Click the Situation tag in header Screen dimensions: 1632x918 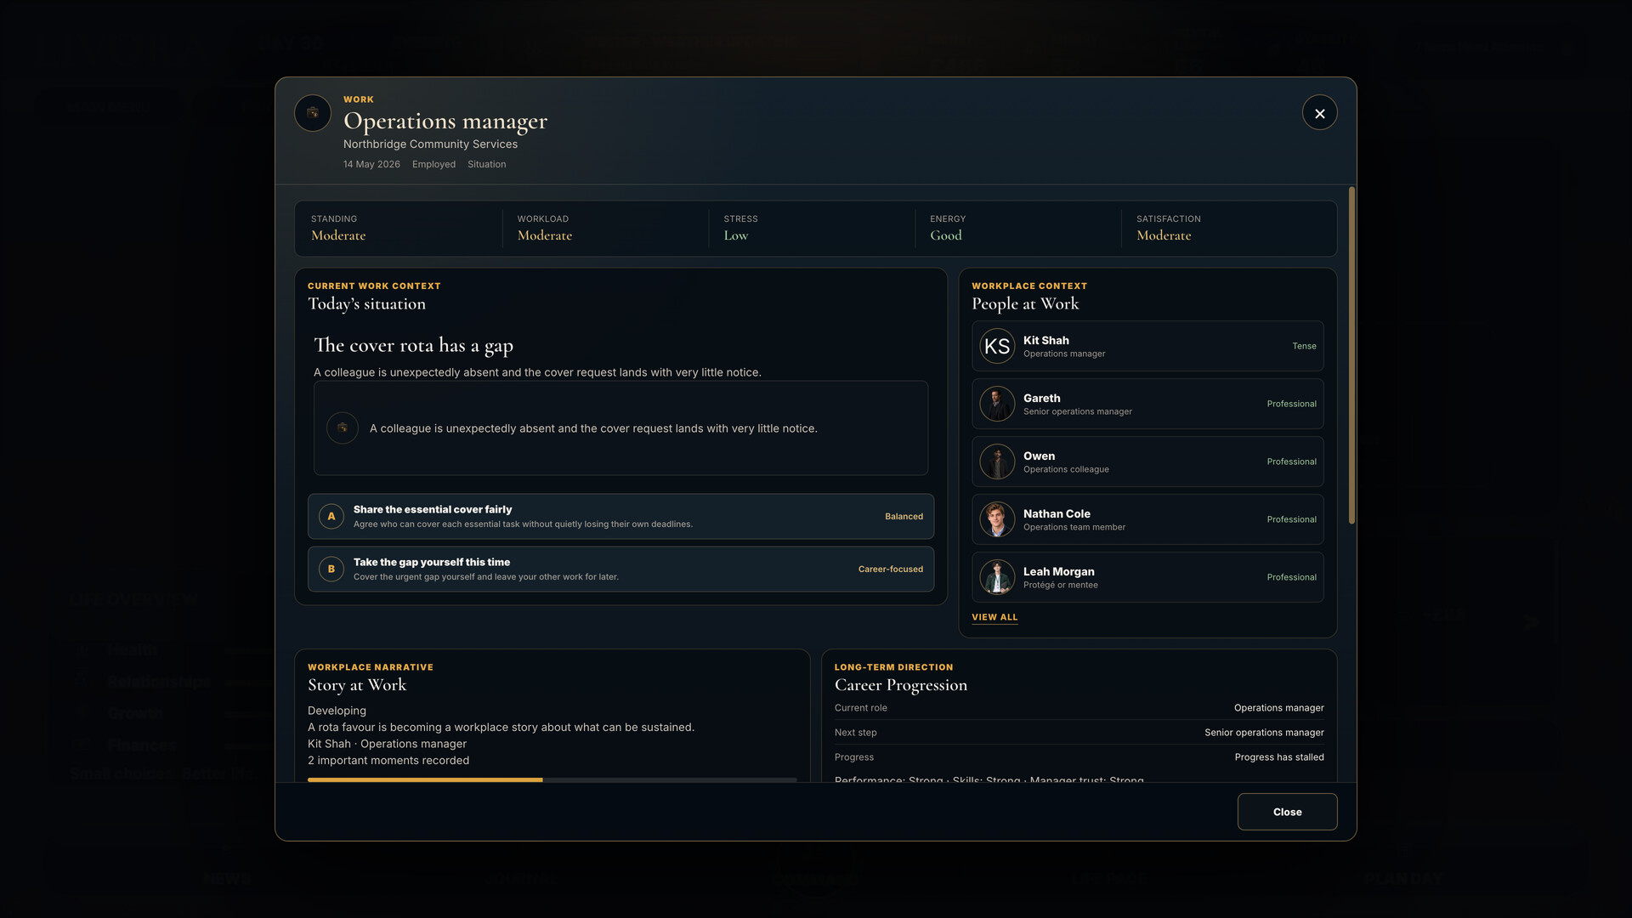[486, 165]
